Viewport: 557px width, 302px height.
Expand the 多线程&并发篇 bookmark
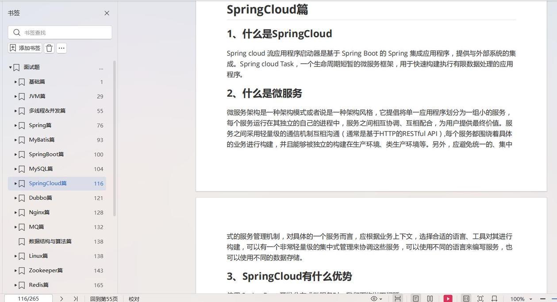tap(15, 111)
